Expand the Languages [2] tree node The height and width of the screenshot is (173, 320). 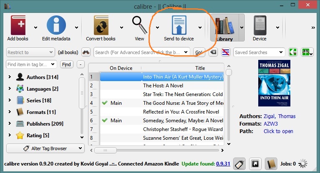[10, 88]
